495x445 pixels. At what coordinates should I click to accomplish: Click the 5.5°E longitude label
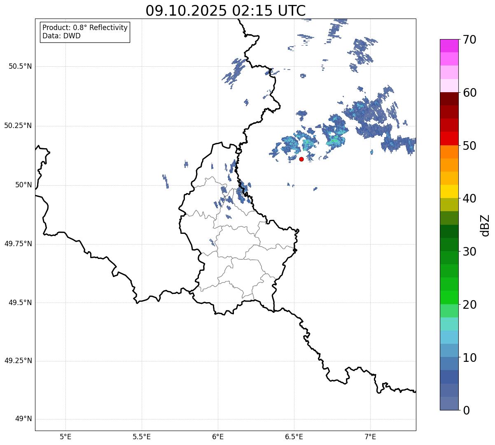pos(142,436)
